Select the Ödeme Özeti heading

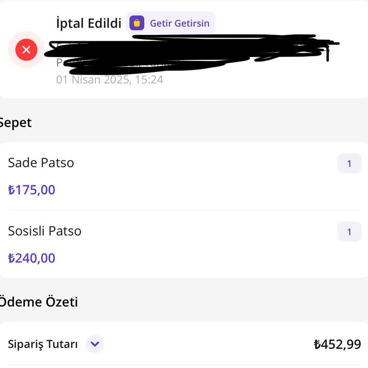[x=38, y=302]
